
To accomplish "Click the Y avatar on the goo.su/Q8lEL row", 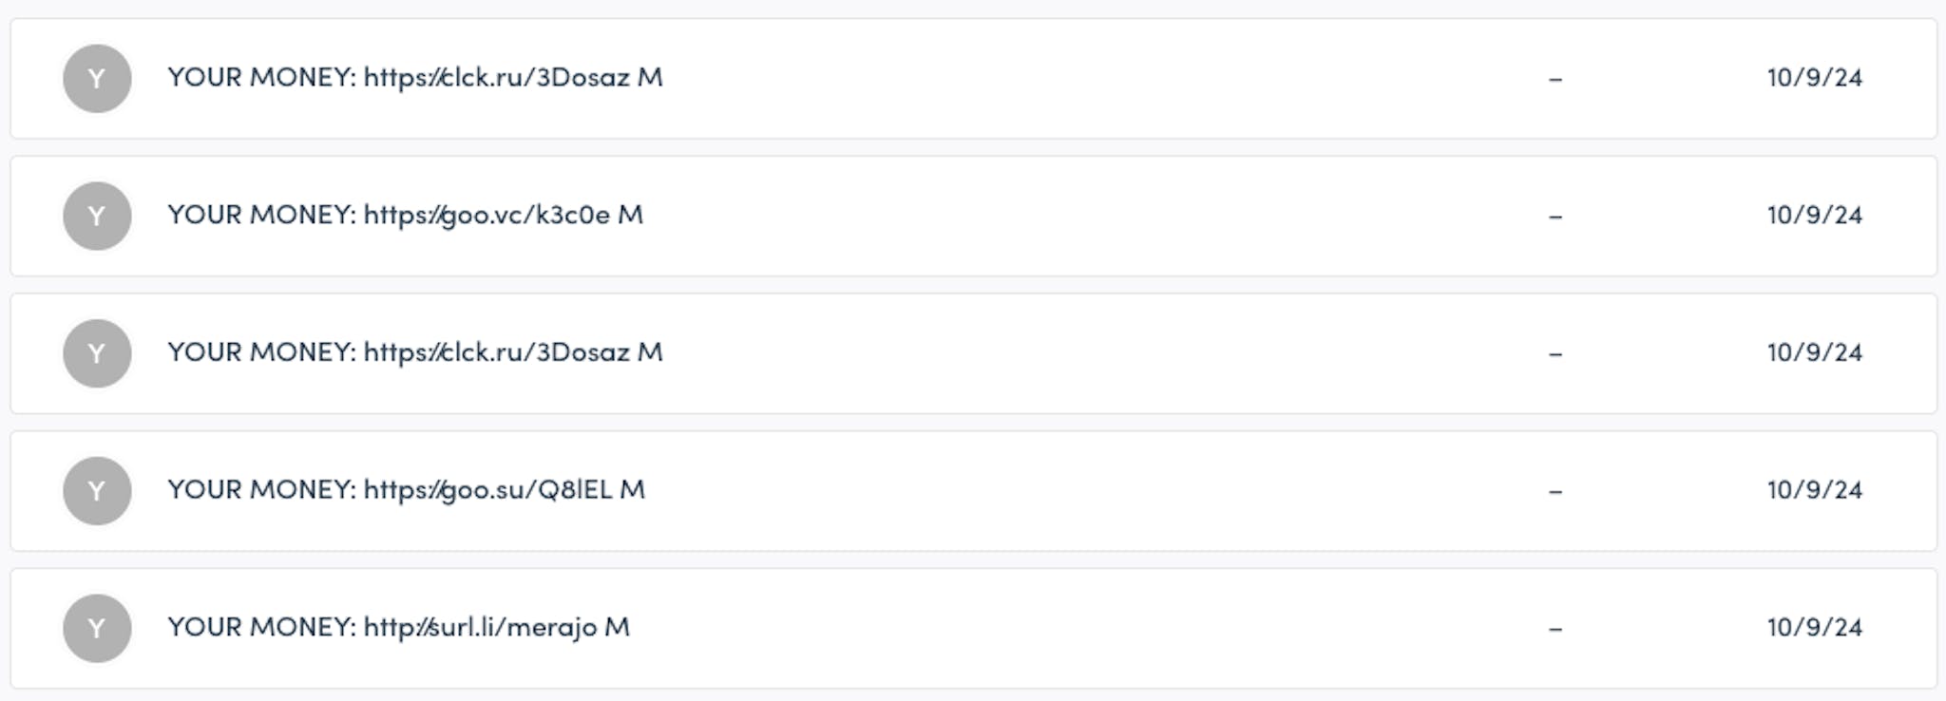I will click(x=96, y=490).
